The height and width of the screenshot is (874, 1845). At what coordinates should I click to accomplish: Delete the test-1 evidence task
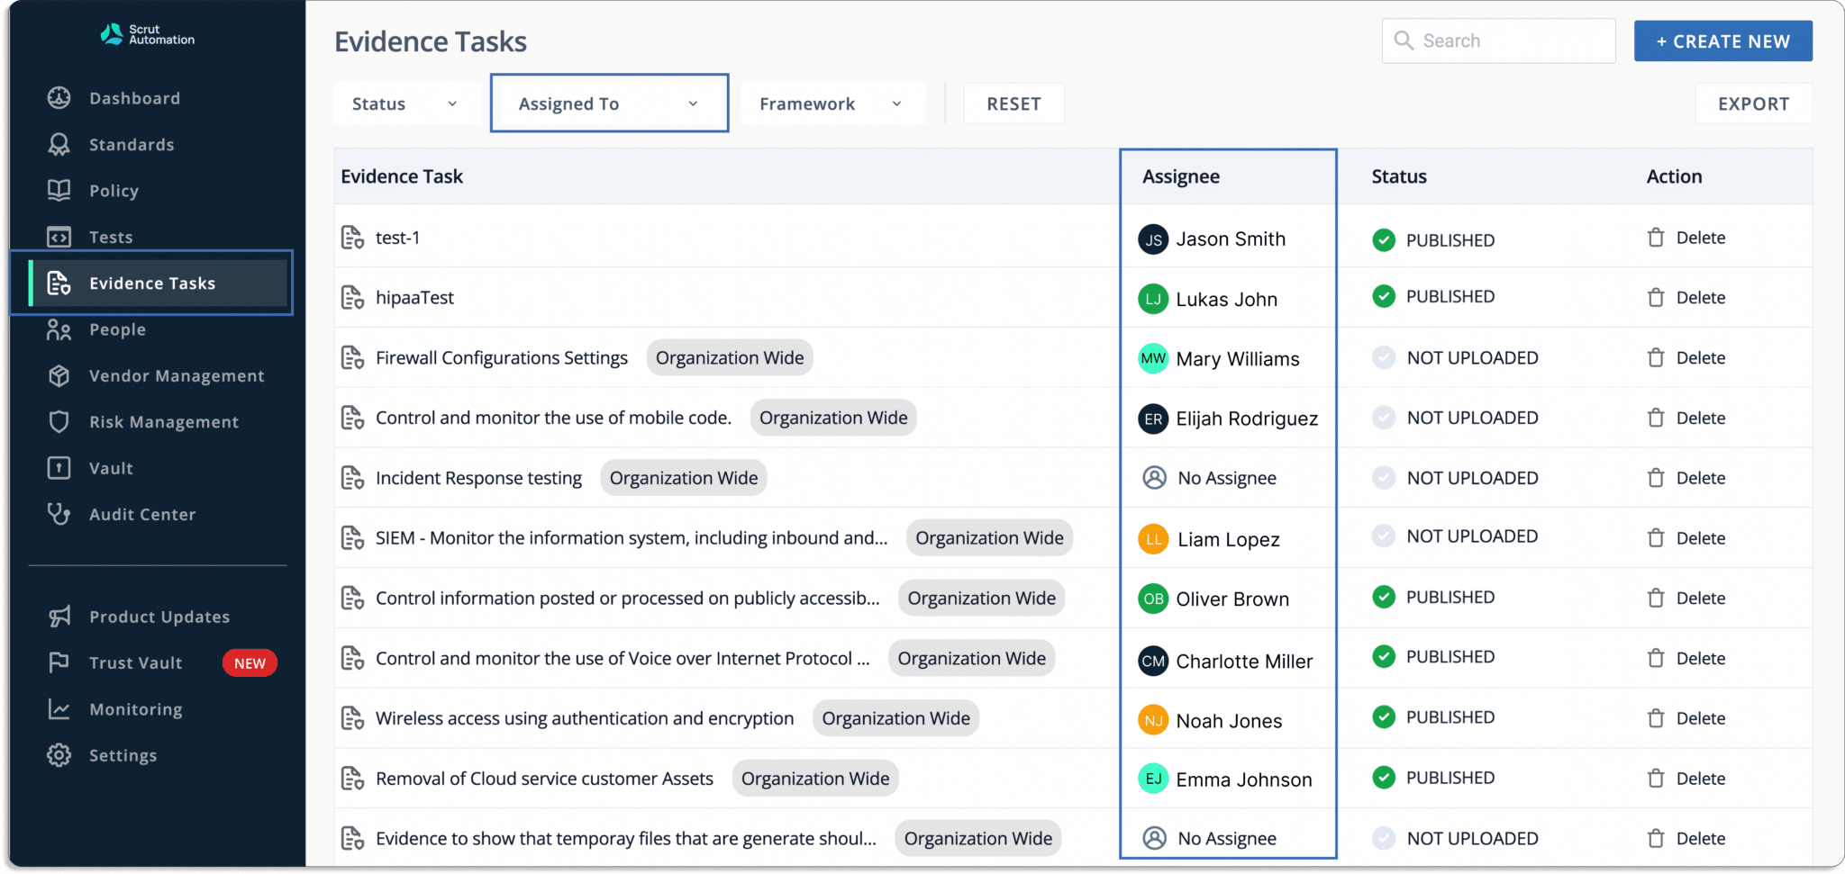click(1686, 238)
